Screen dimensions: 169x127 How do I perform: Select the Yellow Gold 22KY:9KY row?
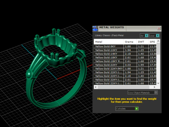pyautogui.click(x=125, y=68)
